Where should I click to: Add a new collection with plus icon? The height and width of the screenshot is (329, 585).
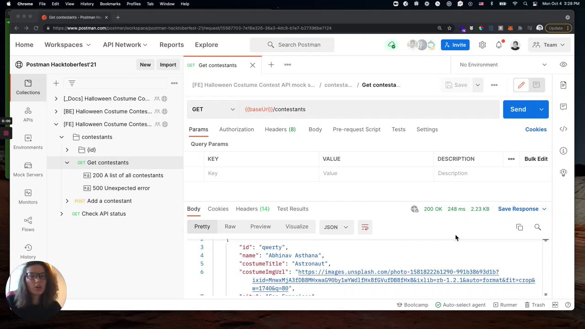56,83
